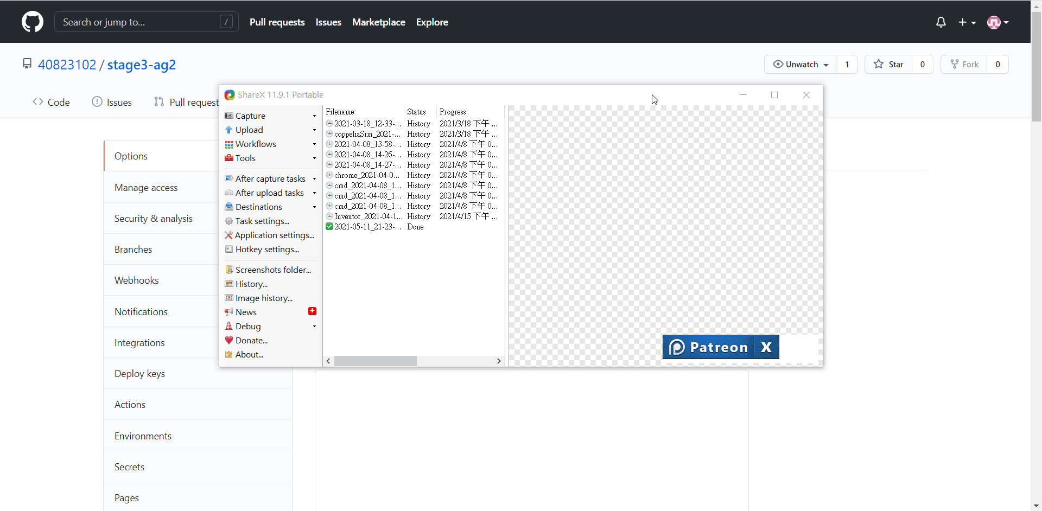Click the horizontal scrollbar thumb in file list

[x=376, y=361]
